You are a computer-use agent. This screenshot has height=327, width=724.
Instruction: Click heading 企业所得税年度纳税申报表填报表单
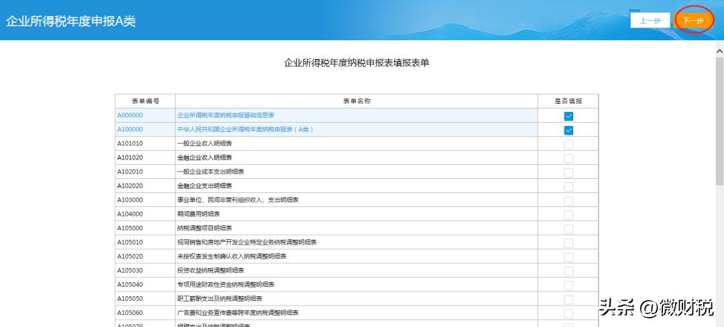tap(357, 63)
